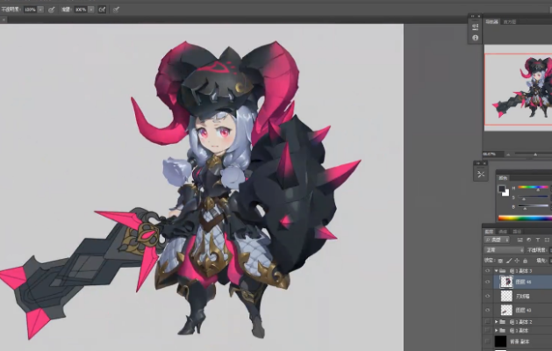The image size is (552, 351).
Task: Select the Layers tab
Action: tap(489, 232)
